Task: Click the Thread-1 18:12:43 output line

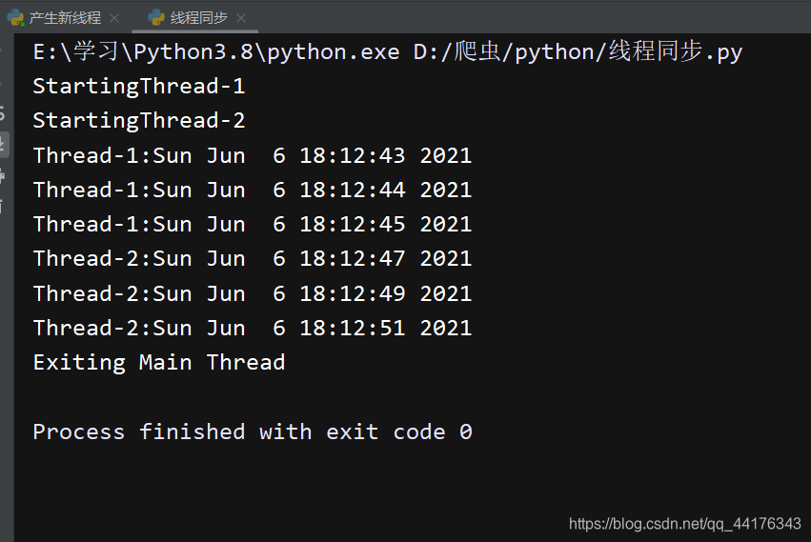Action: (x=253, y=155)
